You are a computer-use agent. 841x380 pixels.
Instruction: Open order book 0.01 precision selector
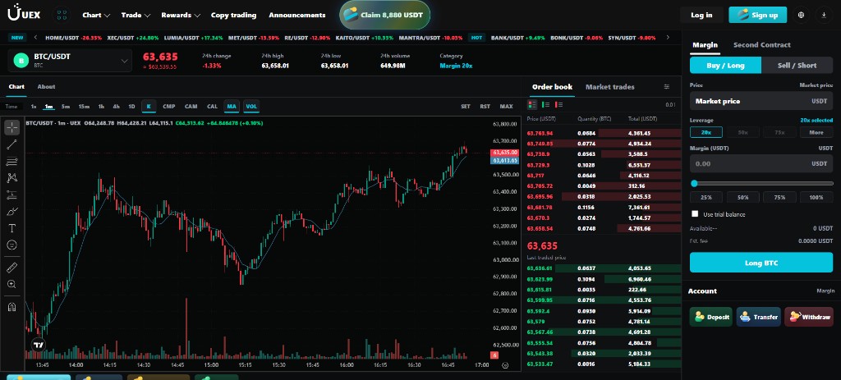tap(670, 105)
